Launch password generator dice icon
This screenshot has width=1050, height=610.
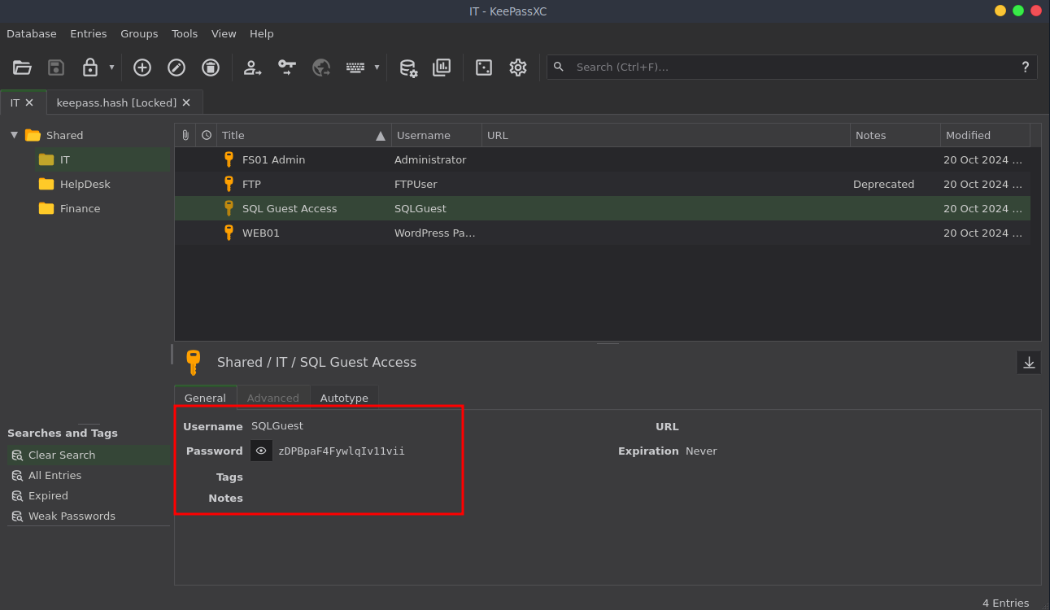[484, 68]
